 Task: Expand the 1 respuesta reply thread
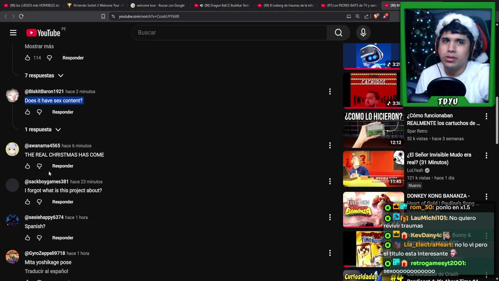point(43,130)
